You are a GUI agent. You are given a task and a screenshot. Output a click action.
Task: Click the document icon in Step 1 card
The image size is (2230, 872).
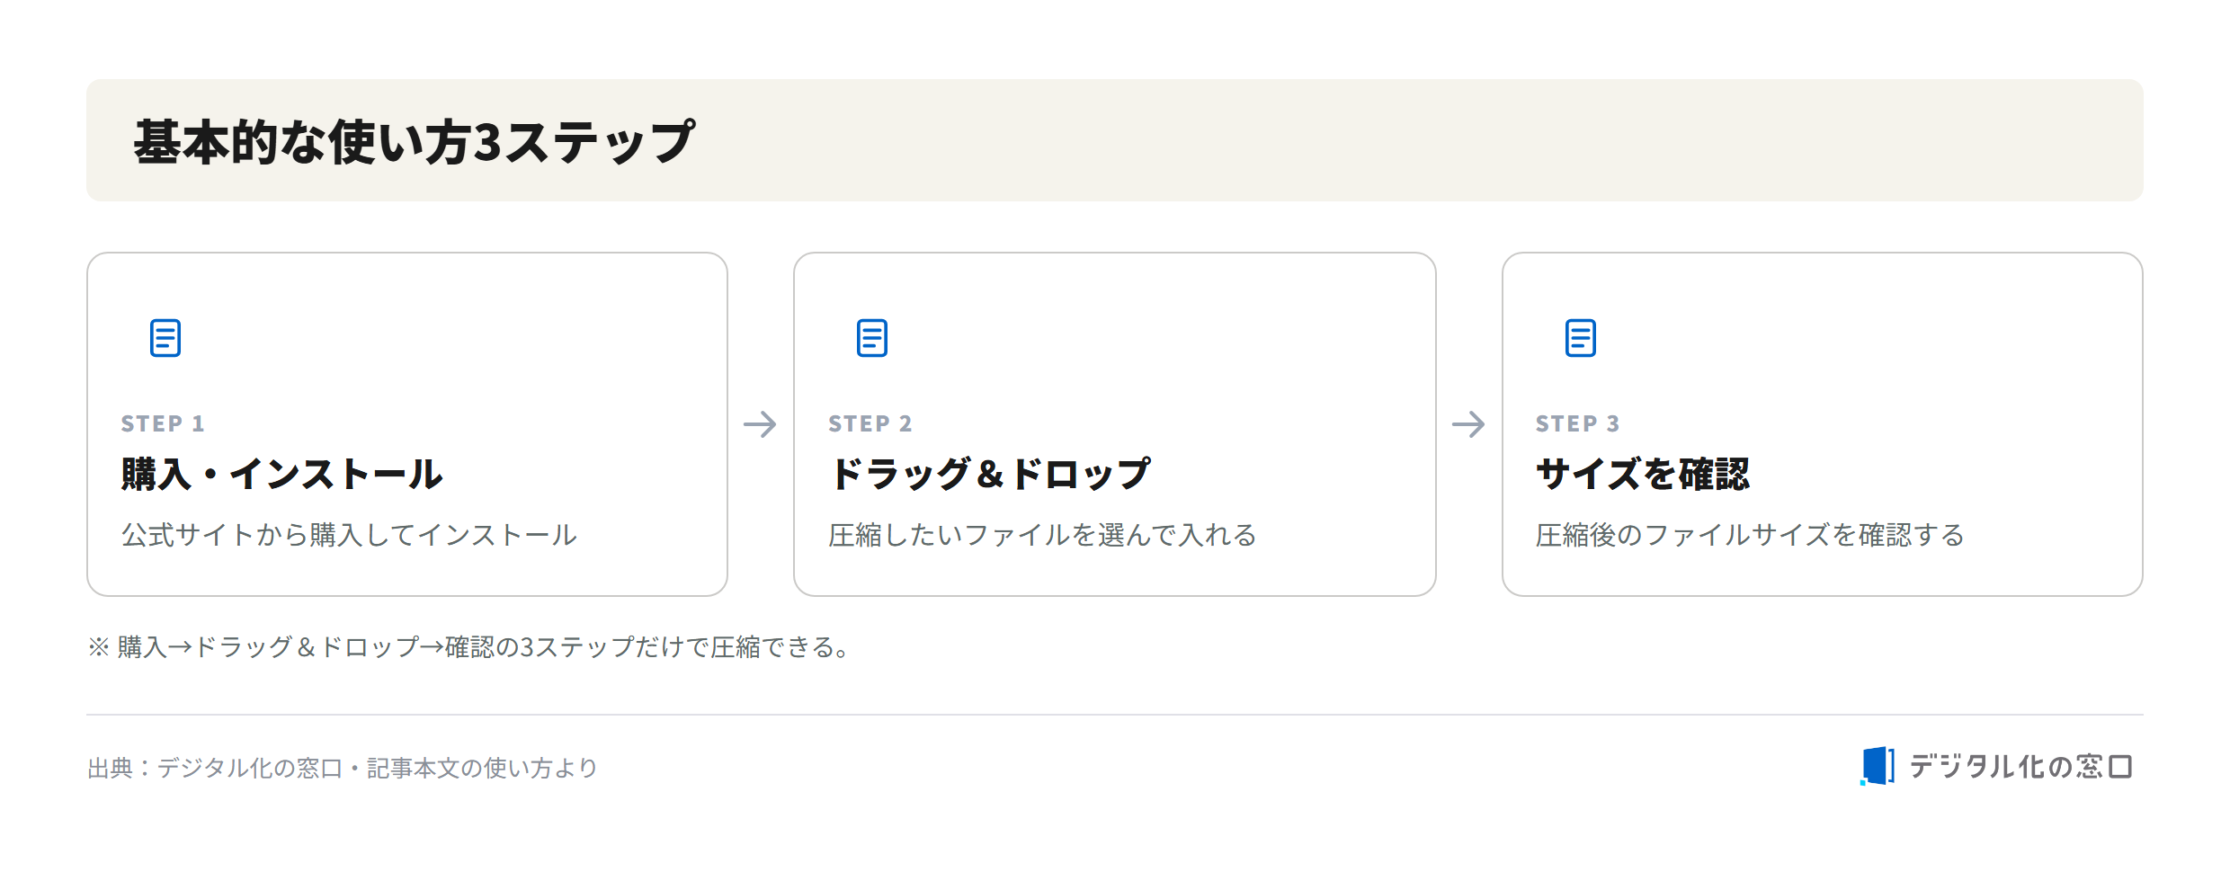tap(165, 338)
